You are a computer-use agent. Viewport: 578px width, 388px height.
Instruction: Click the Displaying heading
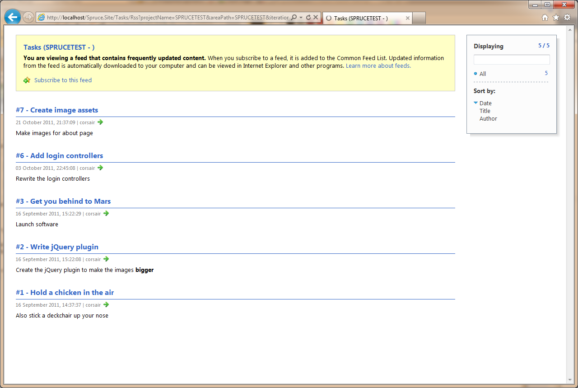489,46
